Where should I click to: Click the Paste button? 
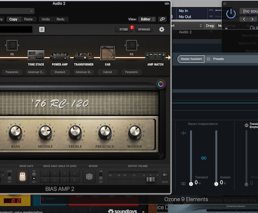click(x=28, y=19)
